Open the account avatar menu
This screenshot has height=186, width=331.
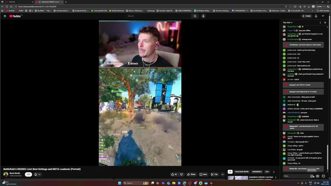pos(323,16)
